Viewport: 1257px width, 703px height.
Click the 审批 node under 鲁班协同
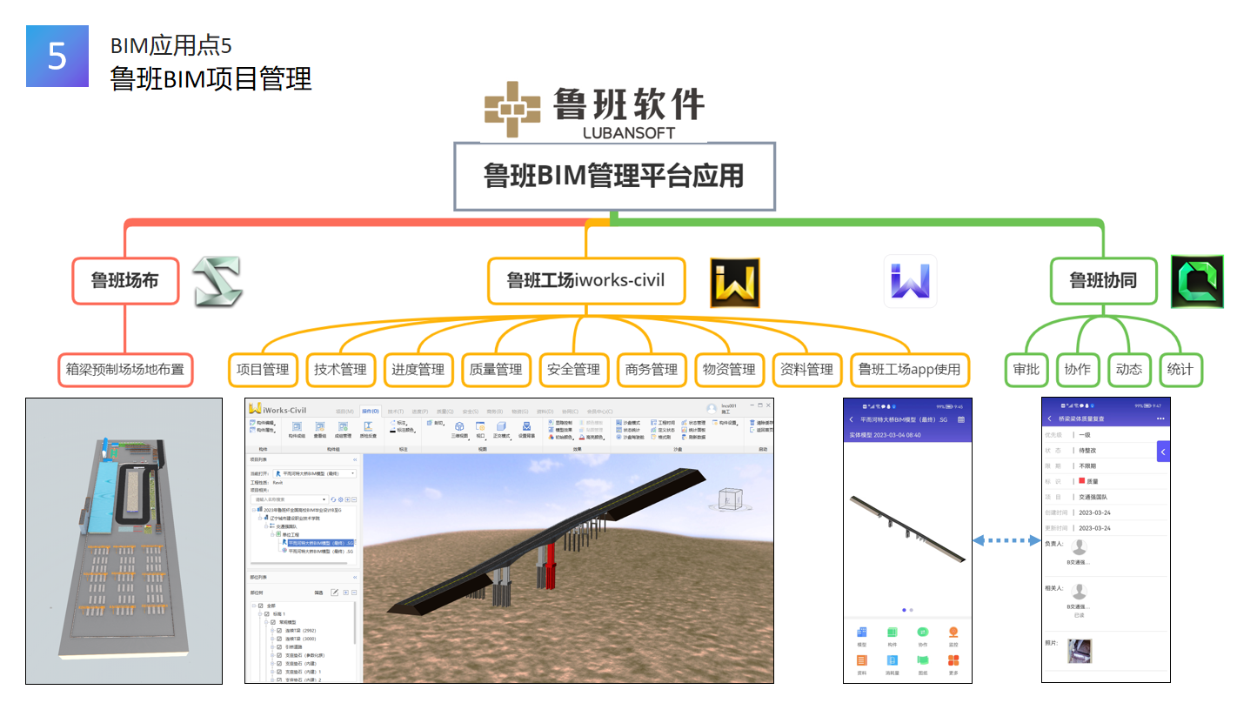(x=1026, y=369)
